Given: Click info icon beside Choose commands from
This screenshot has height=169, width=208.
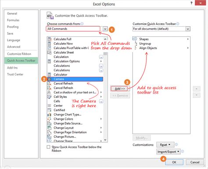Looking at the screenshot, I should click(x=82, y=24).
